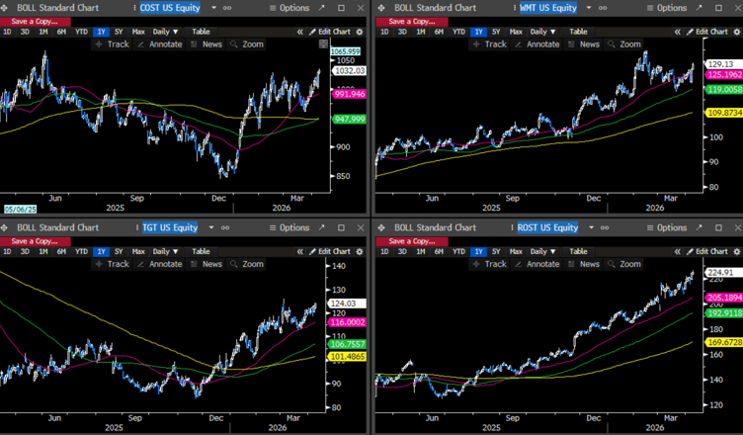Viewport: 743px width, 435px height.
Task: Collapse toolbar with double-chevron in ROST panel
Action: [x=677, y=251]
